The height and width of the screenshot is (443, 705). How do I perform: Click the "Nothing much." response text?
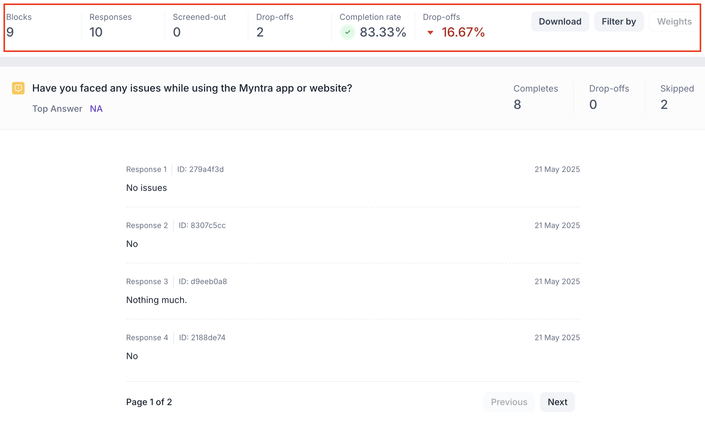pos(156,300)
